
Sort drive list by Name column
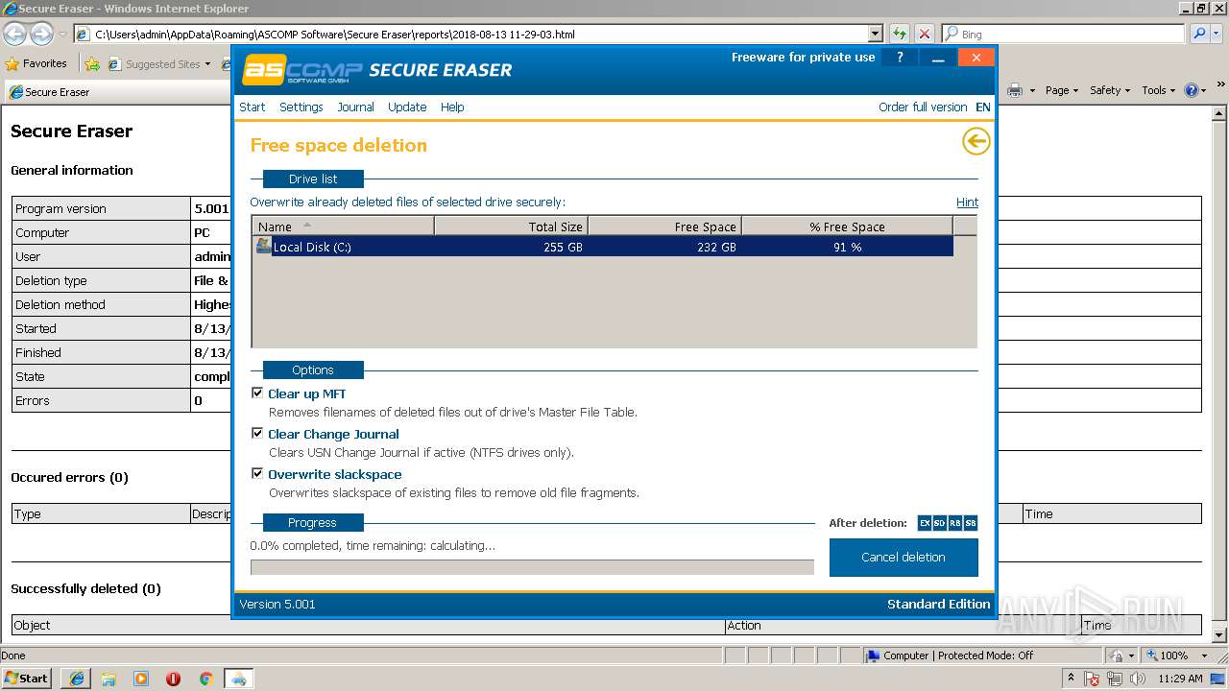[x=344, y=226]
